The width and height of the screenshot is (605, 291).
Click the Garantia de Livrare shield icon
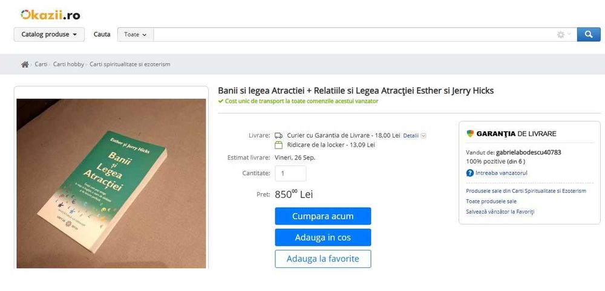click(x=470, y=133)
